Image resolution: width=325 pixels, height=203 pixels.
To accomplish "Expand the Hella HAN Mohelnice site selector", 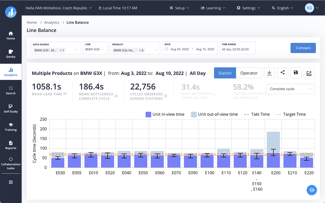I will pos(59,8).
